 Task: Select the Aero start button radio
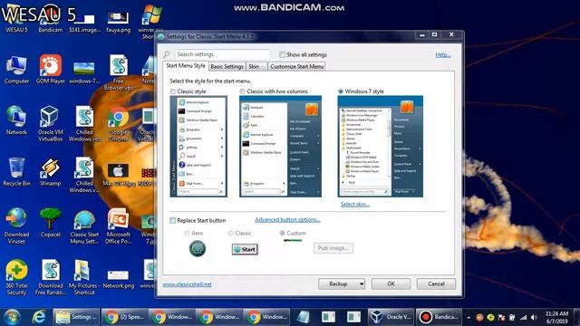pyautogui.click(x=188, y=233)
